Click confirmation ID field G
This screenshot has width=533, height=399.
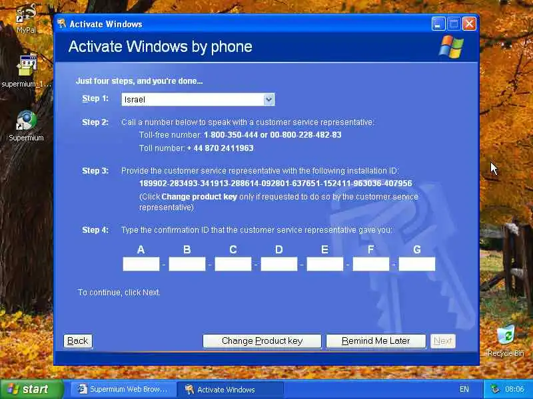(417, 264)
